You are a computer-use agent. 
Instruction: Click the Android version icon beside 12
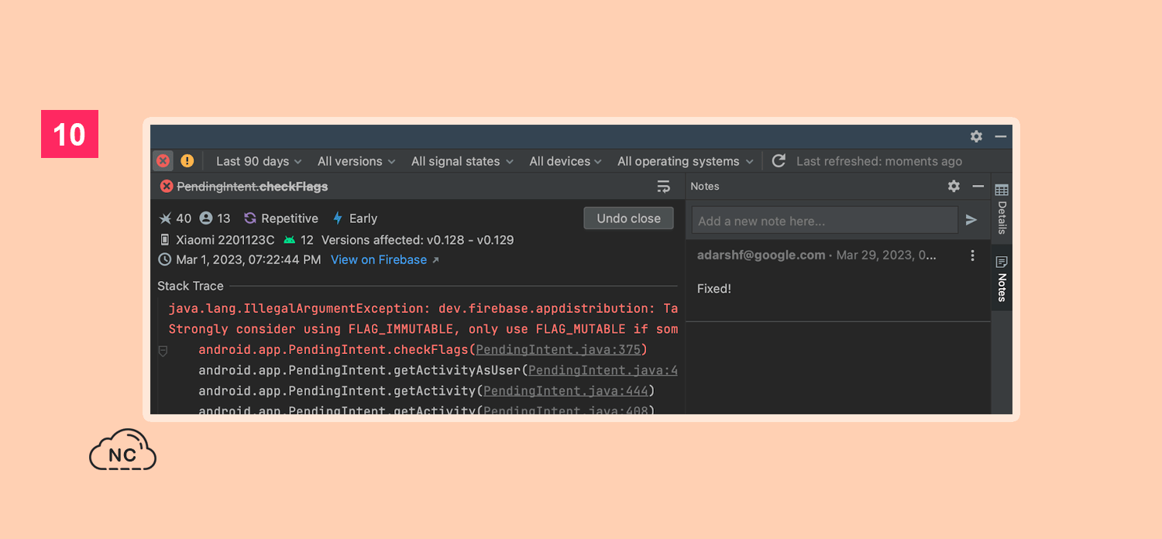290,240
